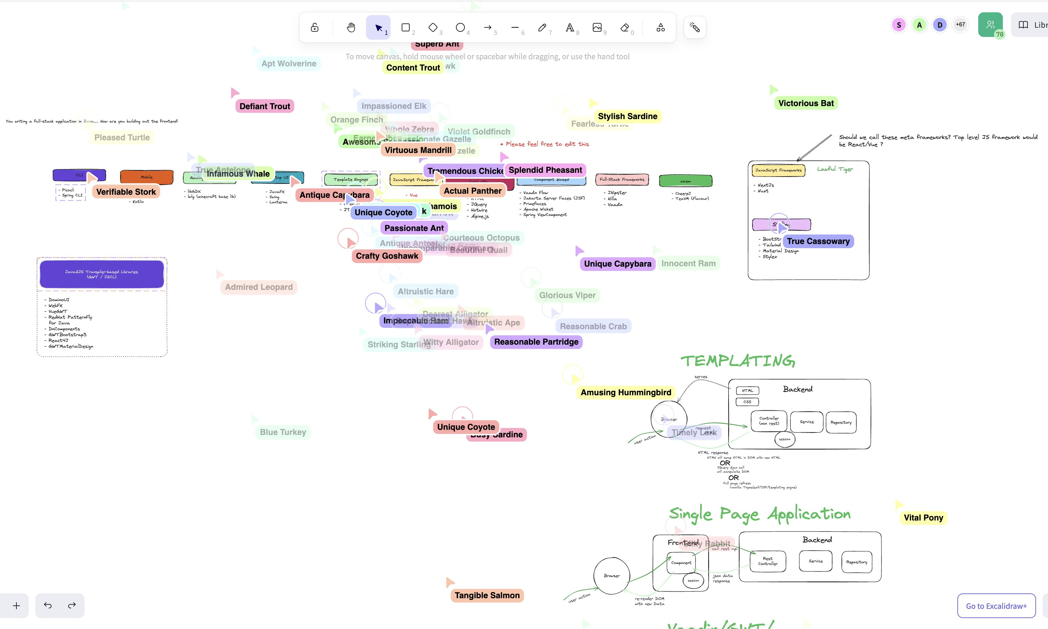Select the Line tool
1048x629 pixels.
tap(515, 28)
